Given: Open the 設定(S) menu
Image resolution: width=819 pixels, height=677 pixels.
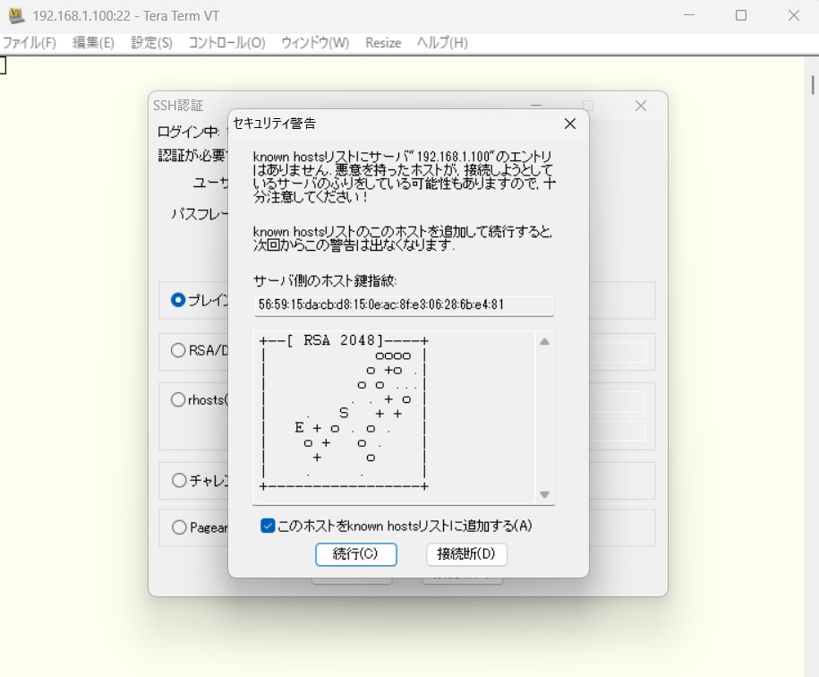Looking at the screenshot, I should point(151,43).
